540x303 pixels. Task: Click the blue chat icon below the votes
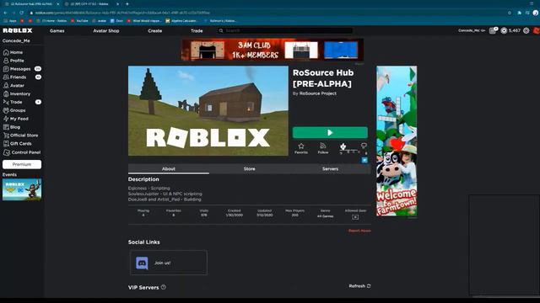[x=364, y=160]
